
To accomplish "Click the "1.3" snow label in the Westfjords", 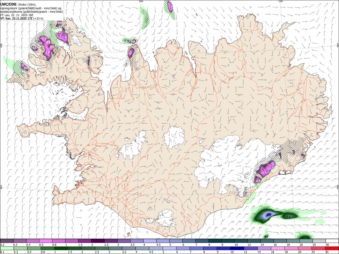I will 59,37.
